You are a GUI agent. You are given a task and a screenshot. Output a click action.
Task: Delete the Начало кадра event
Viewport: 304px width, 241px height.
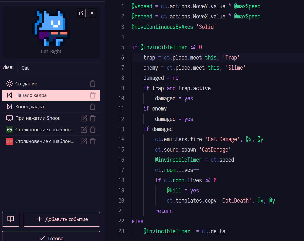pos(93,95)
